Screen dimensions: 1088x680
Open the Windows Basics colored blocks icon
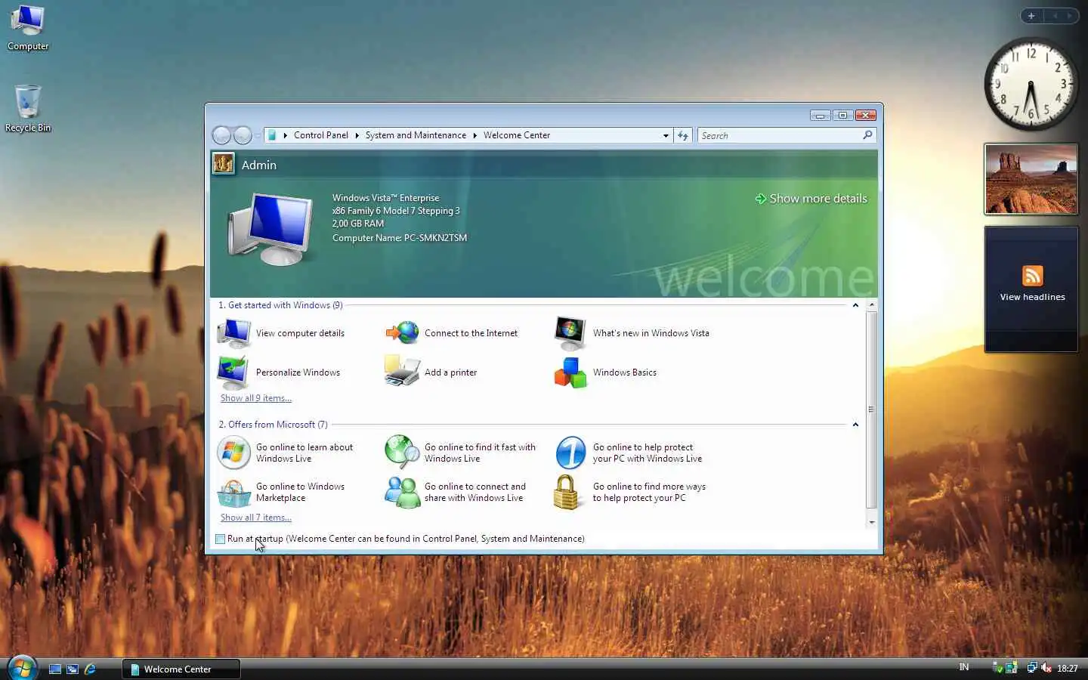(x=570, y=372)
